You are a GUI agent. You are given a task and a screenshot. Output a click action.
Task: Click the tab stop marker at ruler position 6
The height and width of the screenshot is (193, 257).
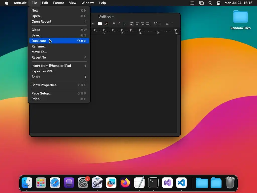tap(140, 30)
